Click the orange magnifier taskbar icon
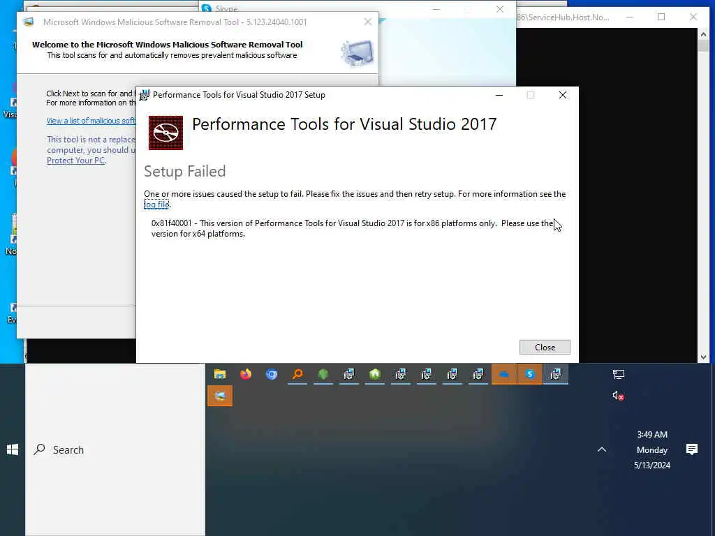Viewport: 715px width, 536px height. (x=297, y=374)
